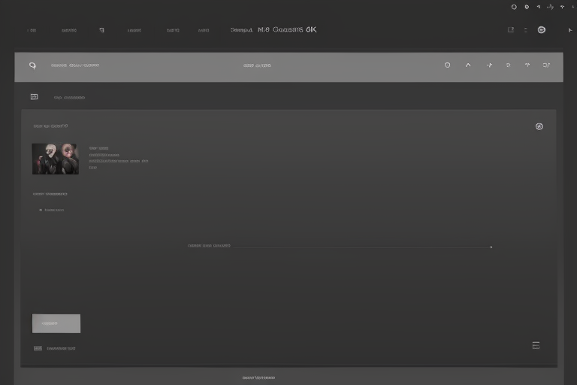Click the round icon at panel top-right

539,126
